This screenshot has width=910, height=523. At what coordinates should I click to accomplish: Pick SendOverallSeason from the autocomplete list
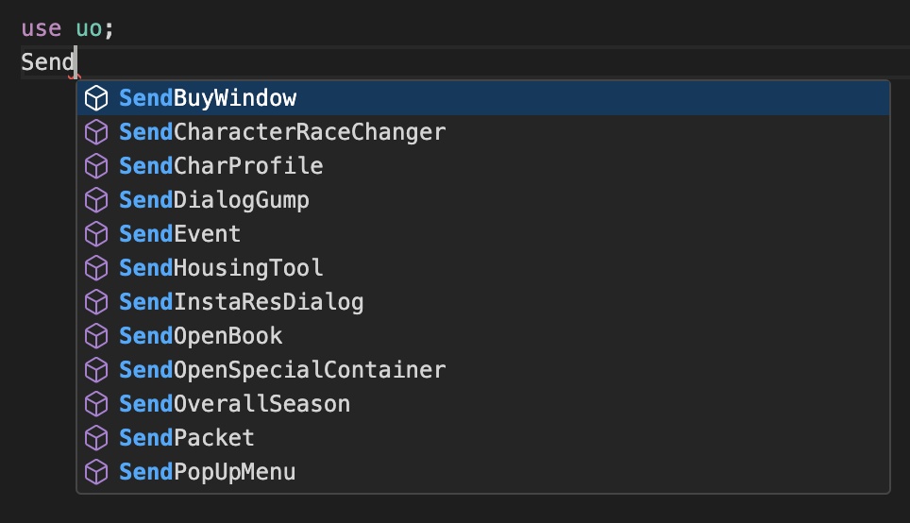[483, 404]
